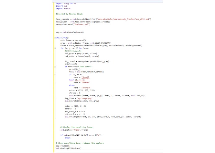215x153 pixels.
Task: Click the cv2.rectangle line
Action: click(x=103, y=117)
